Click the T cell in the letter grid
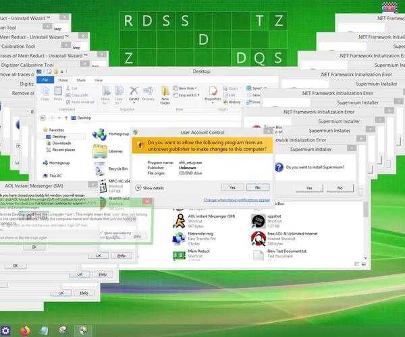This screenshot has height=337, width=405. point(260,21)
